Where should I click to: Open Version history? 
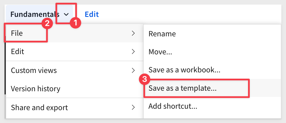[74, 89]
